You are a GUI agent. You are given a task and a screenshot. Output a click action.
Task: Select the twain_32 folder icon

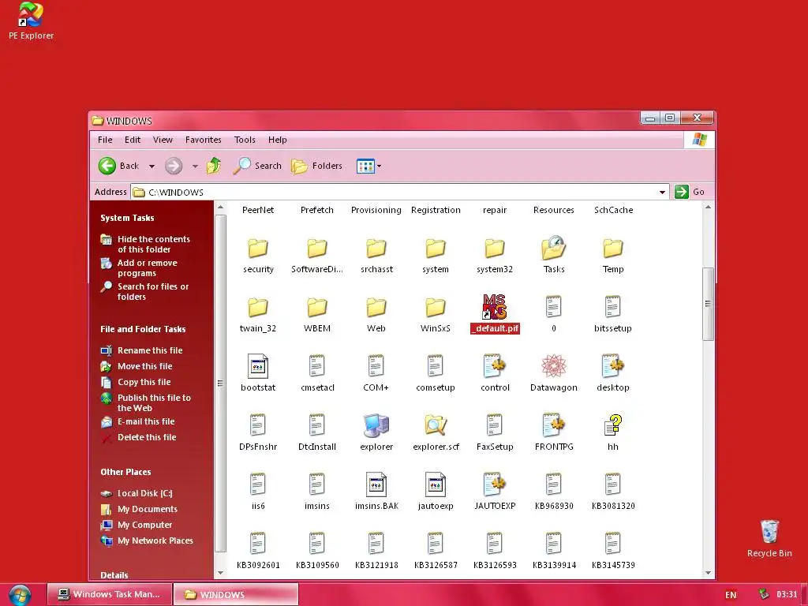click(258, 307)
